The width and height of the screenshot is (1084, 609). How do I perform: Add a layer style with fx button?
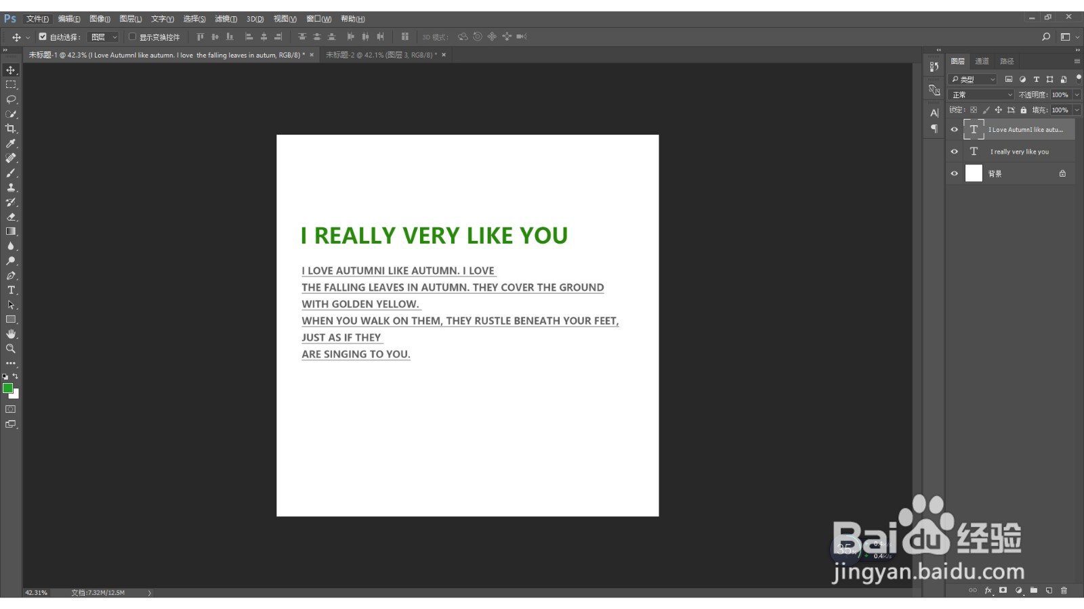coord(988,591)
